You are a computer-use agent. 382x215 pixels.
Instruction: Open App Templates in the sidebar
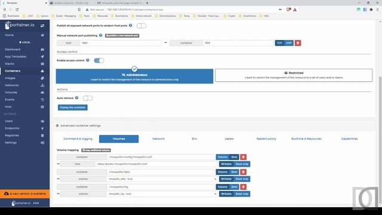[16, 57]
